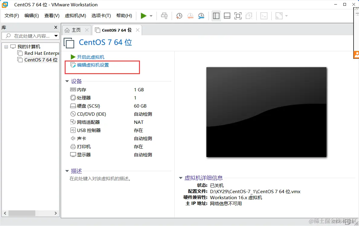Open the power options dropdown arrow
The width and height of the screenshot is (359, 226).
point(151,16)
